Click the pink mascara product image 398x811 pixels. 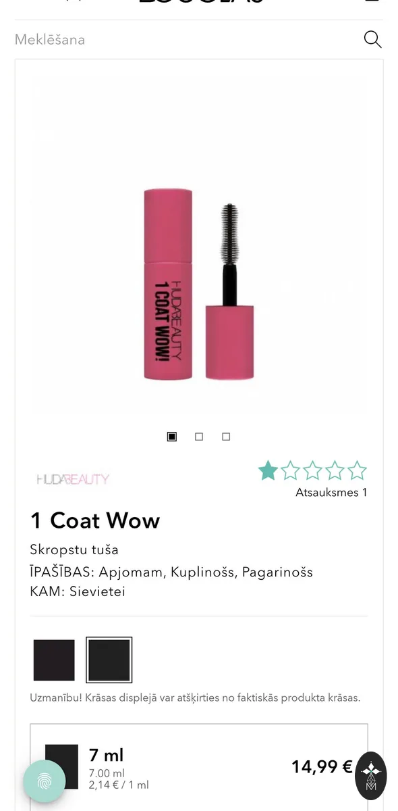[x=199, y=284]
